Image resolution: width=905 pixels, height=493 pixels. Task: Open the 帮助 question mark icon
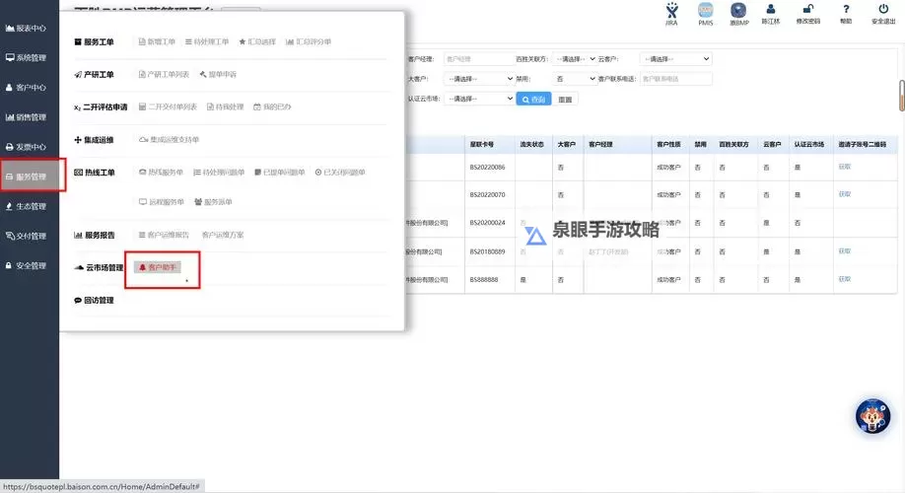(846, 9)
